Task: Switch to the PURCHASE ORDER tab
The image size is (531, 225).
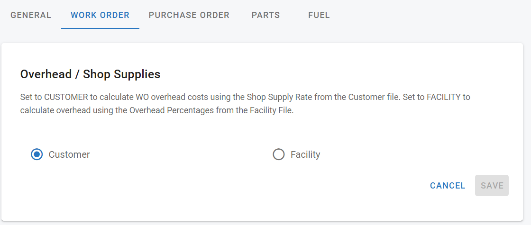Action: (x=189, y=15)
